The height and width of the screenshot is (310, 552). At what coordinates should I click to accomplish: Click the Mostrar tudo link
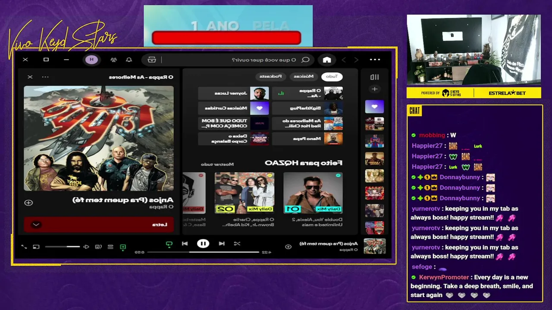tap(217, 164)
